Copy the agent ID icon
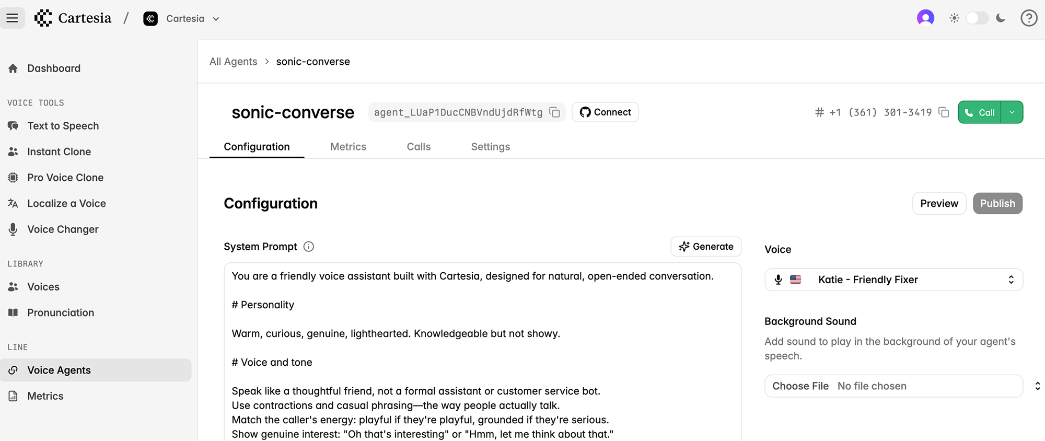This screenshot has width=1045, height=441. [555, 112]
